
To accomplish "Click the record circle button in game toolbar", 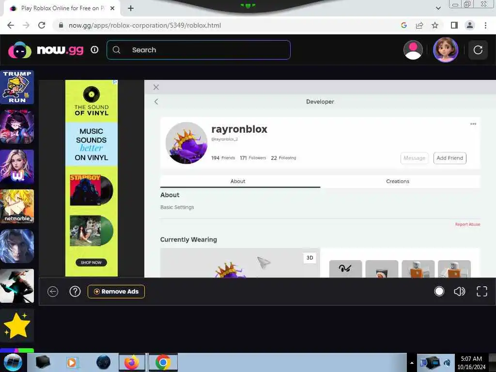I will 439,291.
